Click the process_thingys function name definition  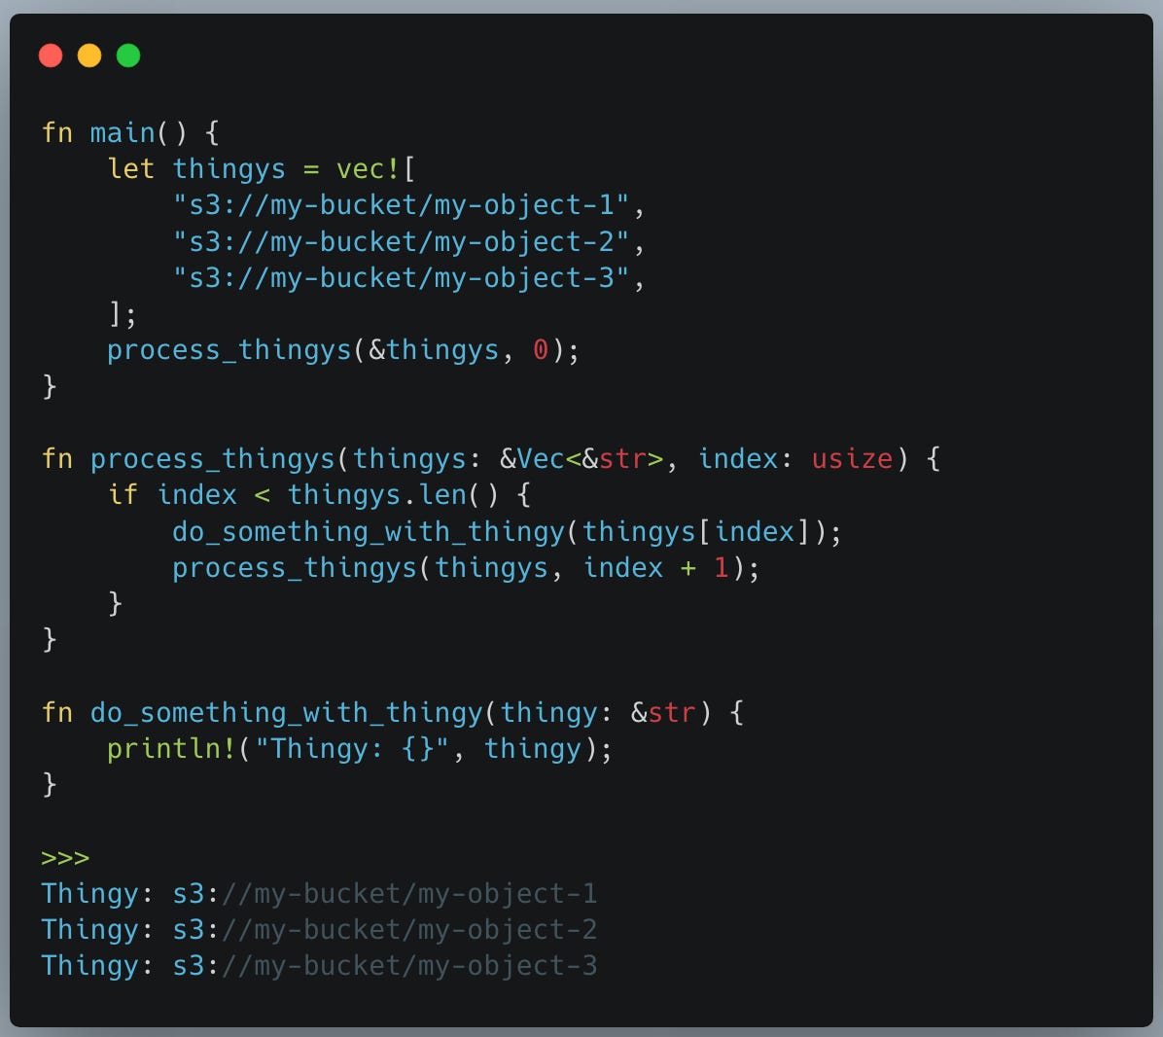point(214,458)
